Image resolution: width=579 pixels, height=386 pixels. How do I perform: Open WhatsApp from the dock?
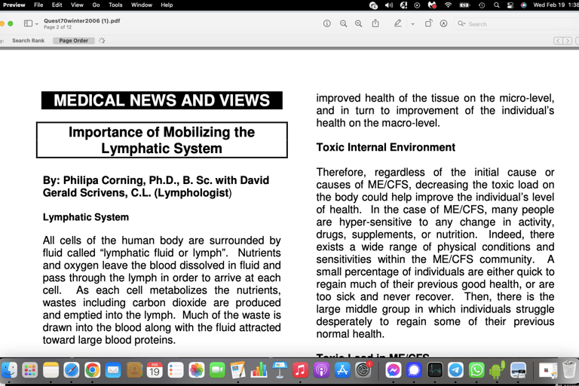476,370
